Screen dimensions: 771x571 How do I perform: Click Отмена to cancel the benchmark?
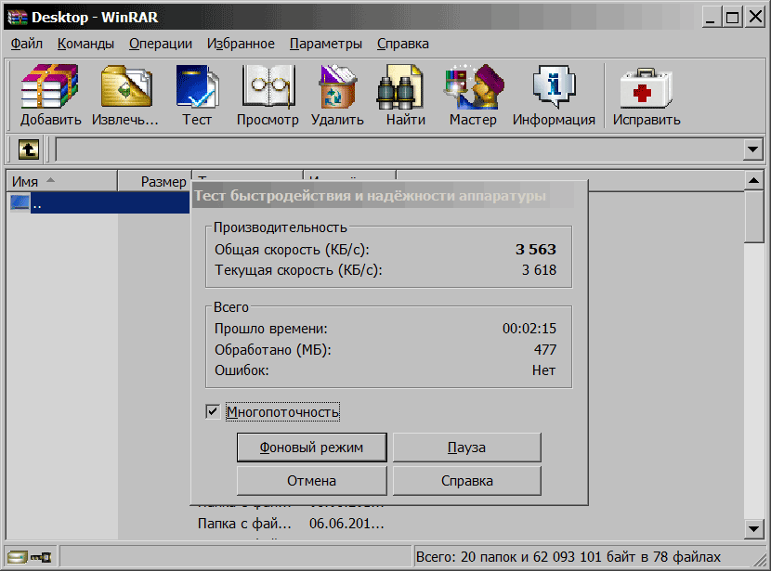tap(311, 481)
